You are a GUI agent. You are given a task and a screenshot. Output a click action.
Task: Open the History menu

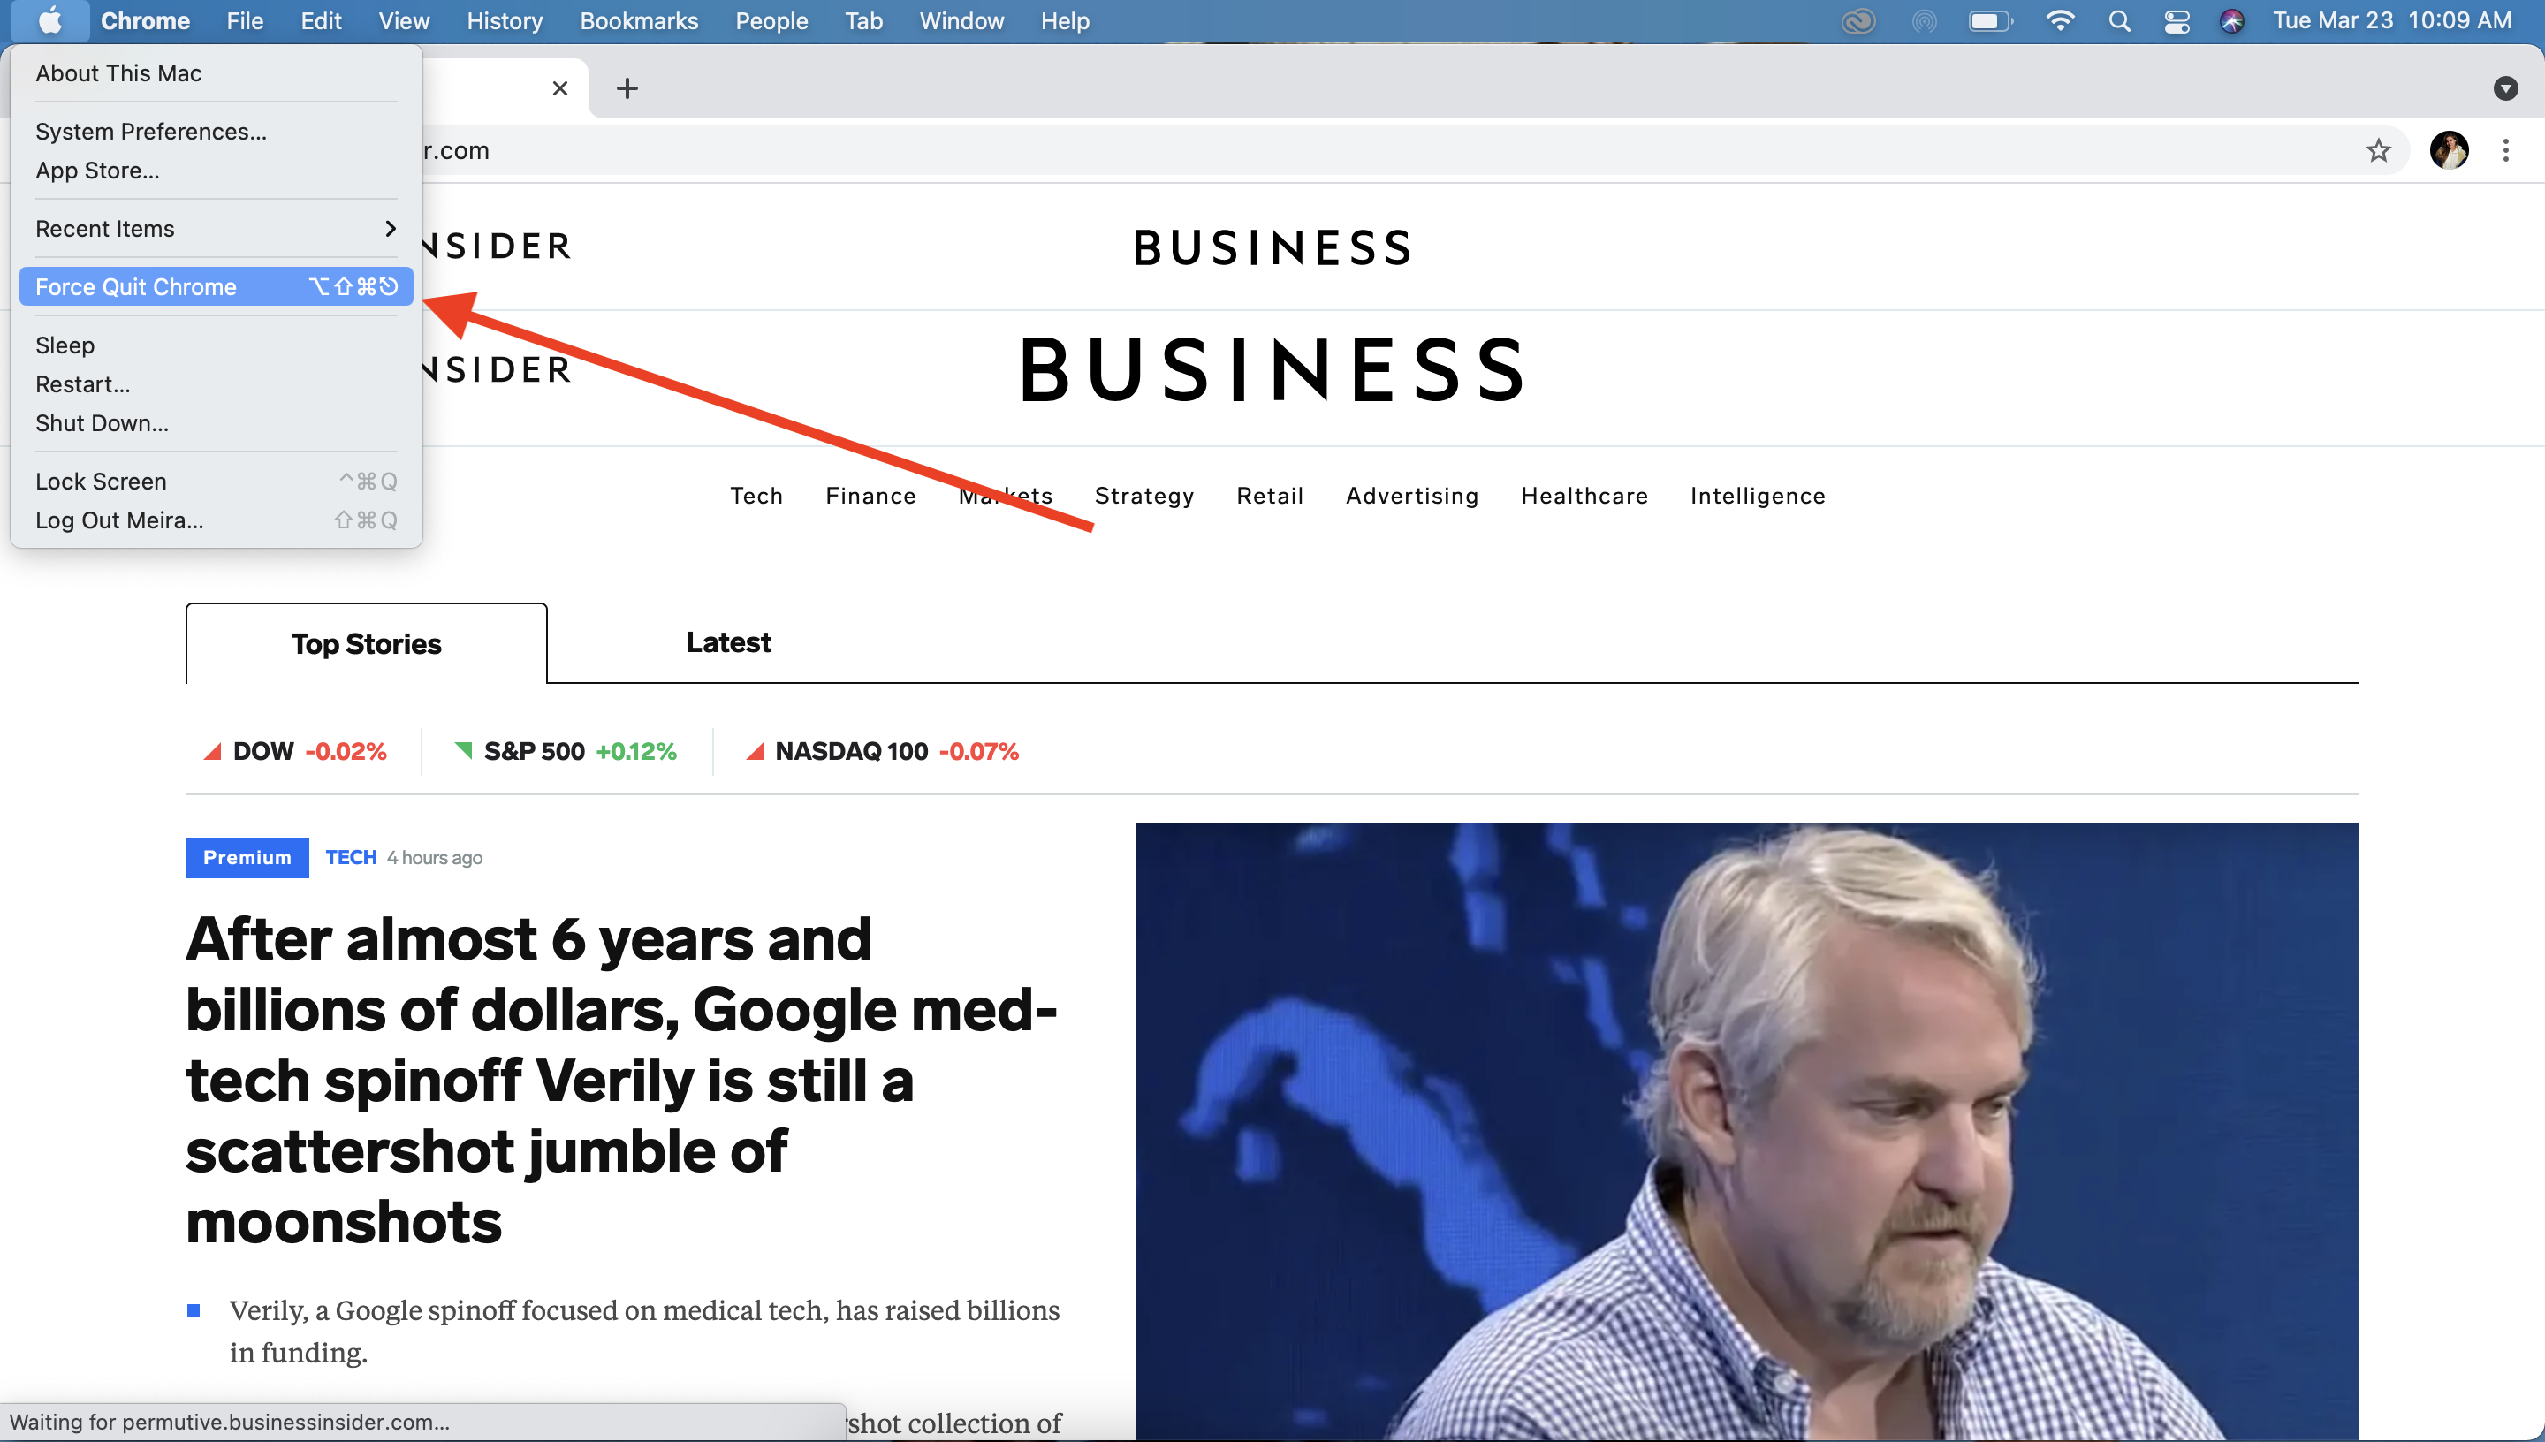pyautogui.click(x=504, y=21)
